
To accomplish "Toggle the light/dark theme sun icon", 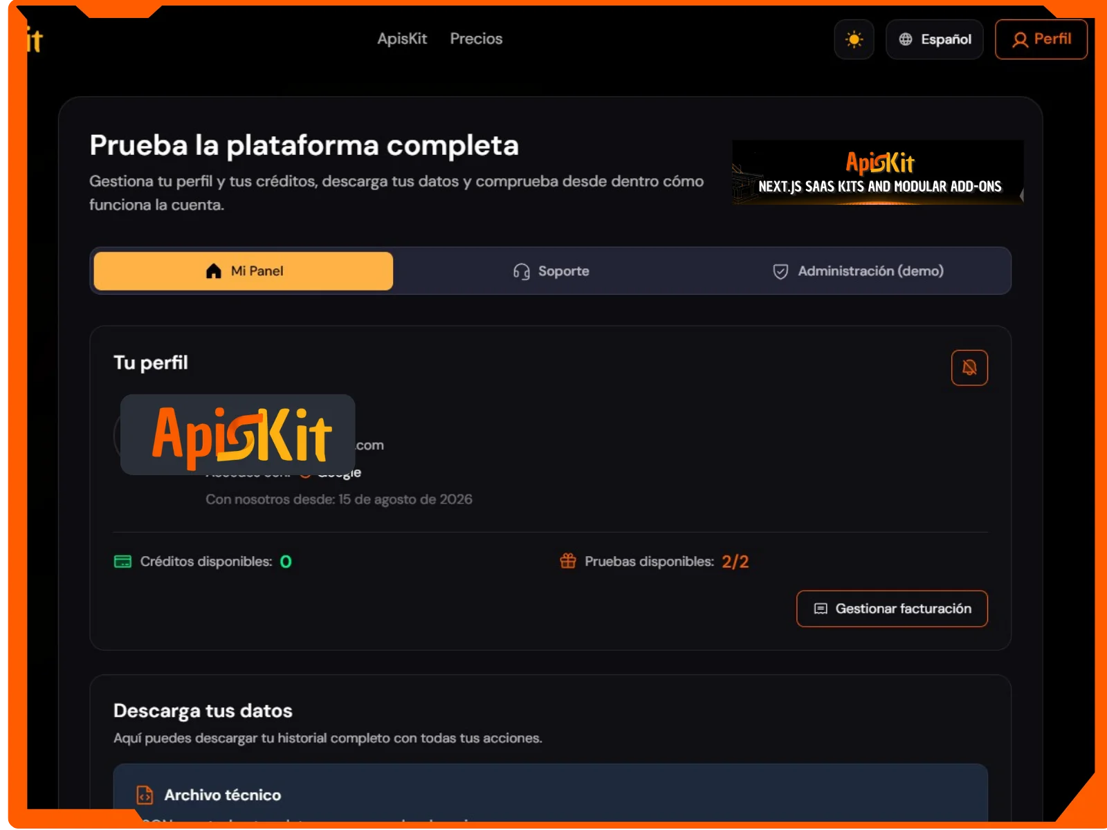I will pyautogui.click(x=854, y=39).
